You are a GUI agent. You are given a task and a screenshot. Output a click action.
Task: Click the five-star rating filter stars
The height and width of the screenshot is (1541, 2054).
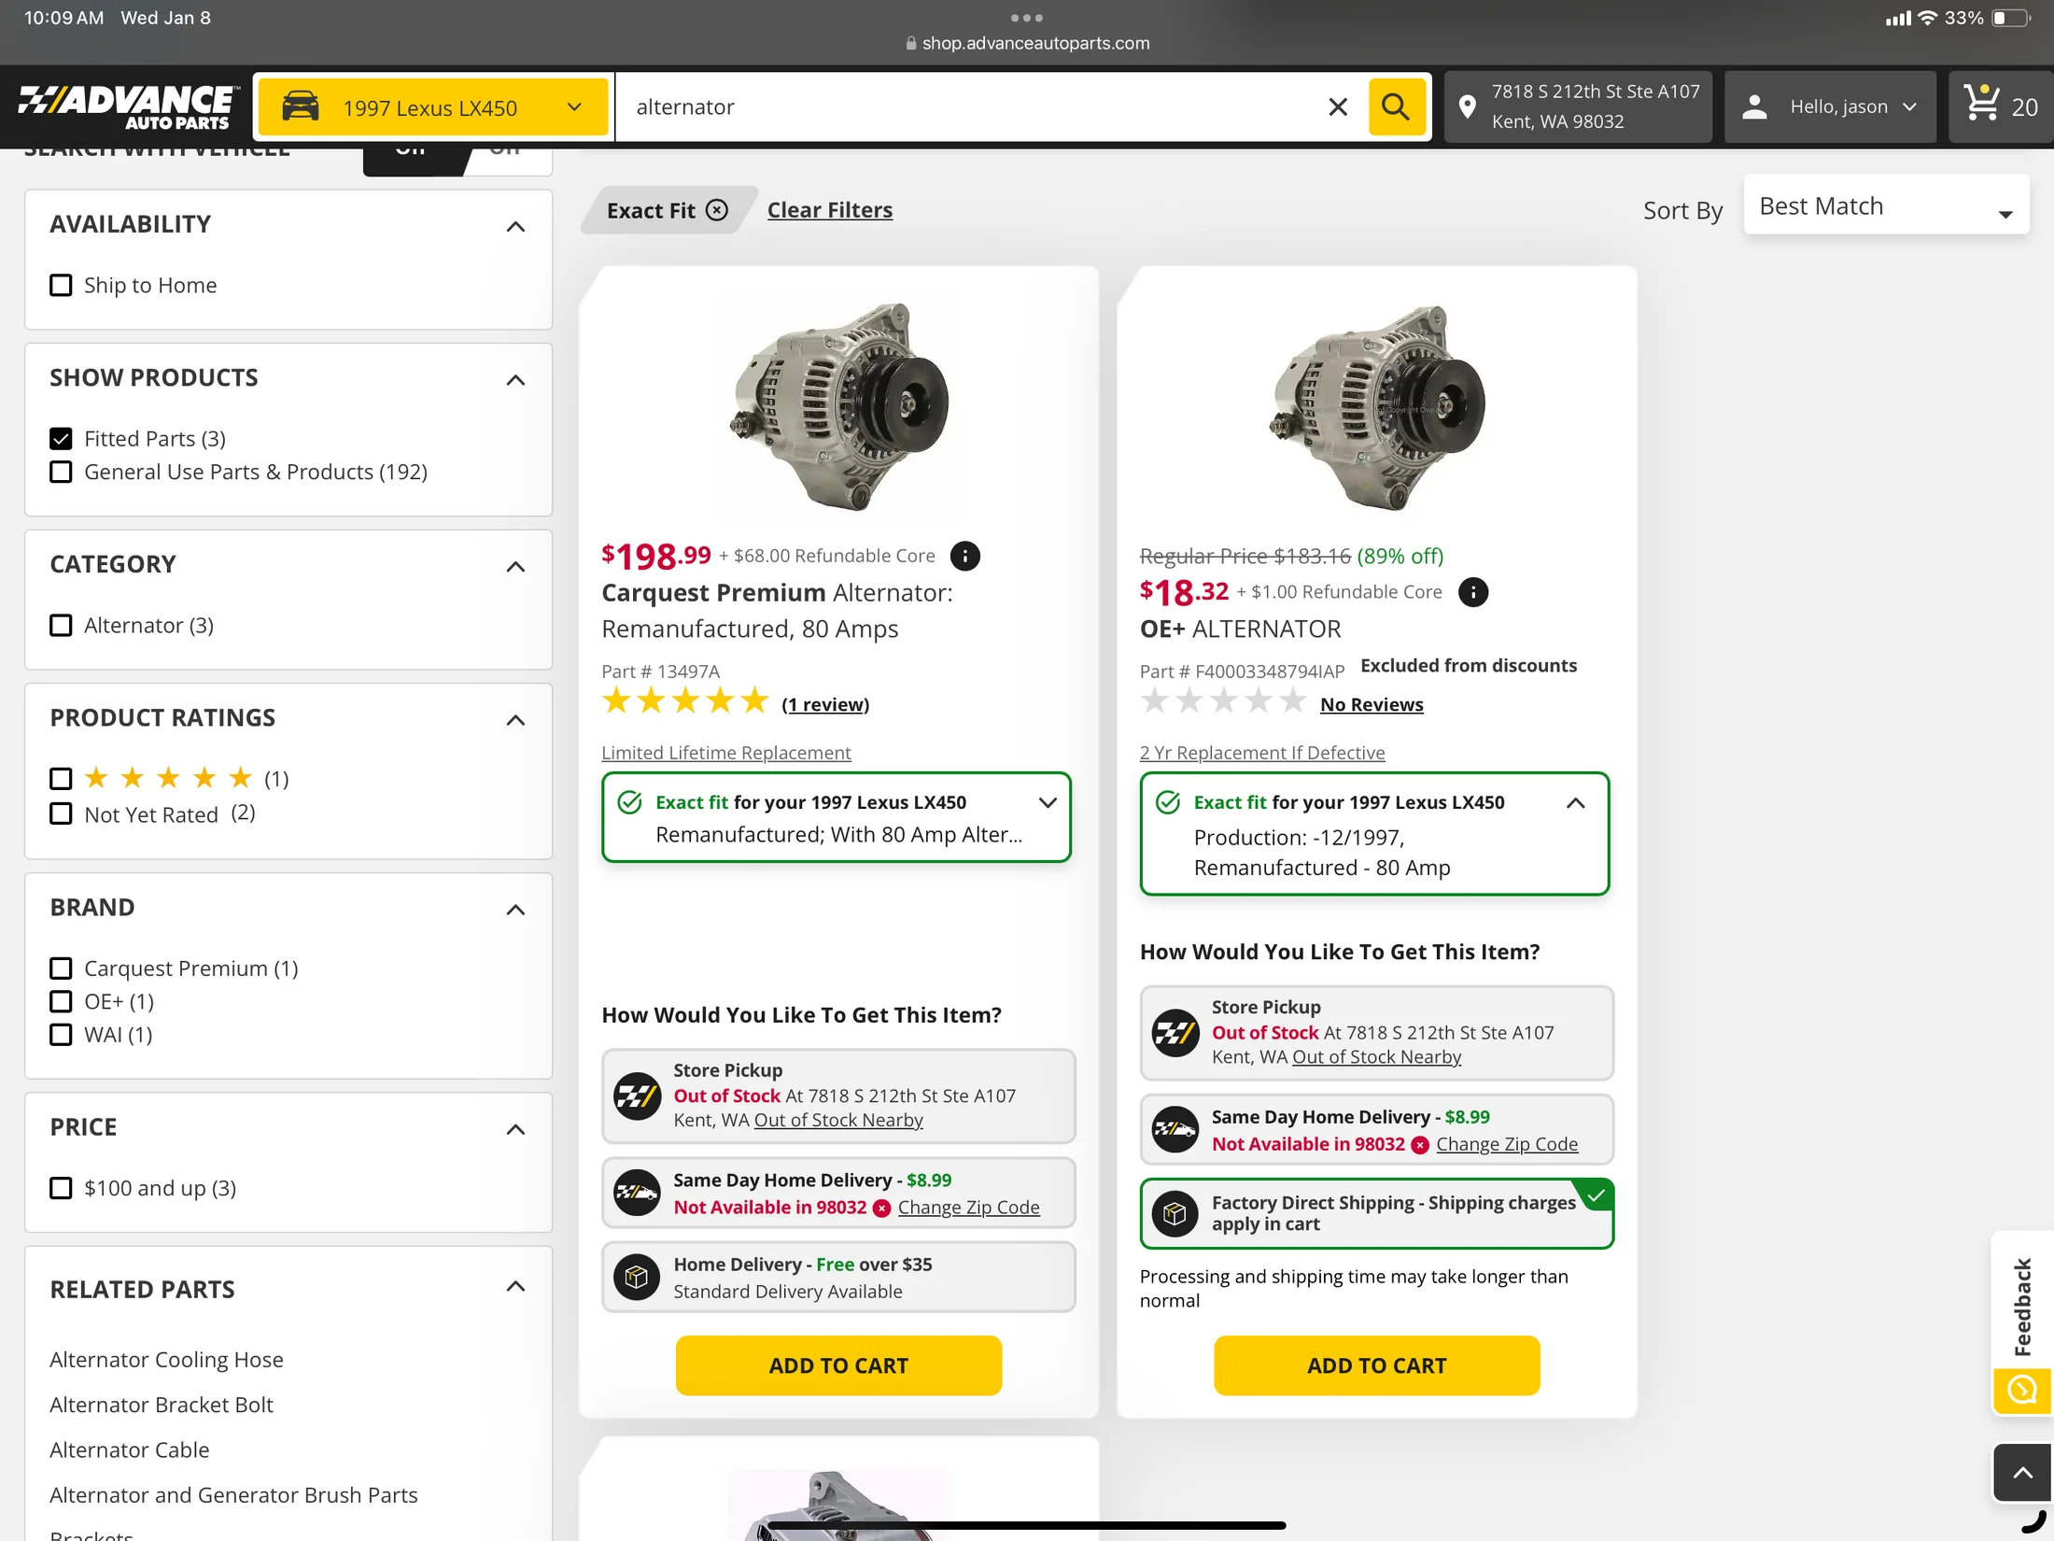pyautogui.click(x=168, y=778)
